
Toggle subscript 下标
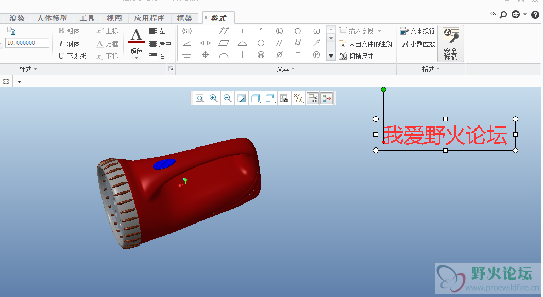click(x=108, y=56)
